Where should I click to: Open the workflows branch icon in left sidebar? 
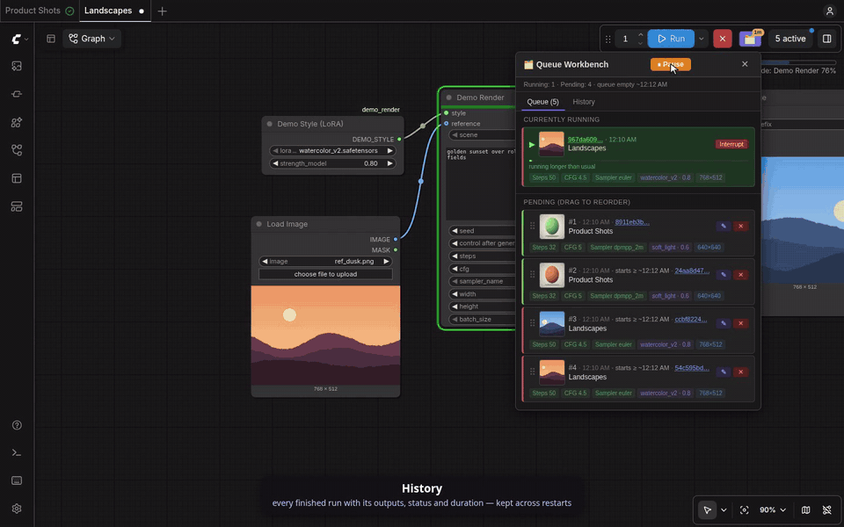pyautogui.click(x=17, y=150)
